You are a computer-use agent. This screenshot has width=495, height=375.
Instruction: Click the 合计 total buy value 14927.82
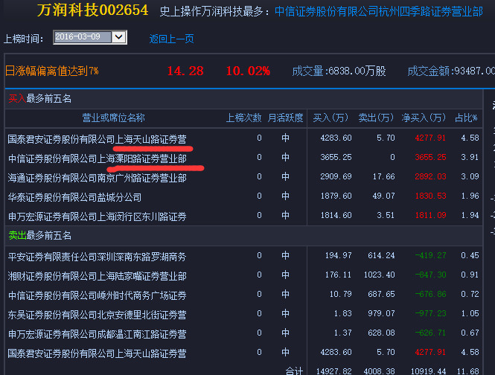click(334, 371)
